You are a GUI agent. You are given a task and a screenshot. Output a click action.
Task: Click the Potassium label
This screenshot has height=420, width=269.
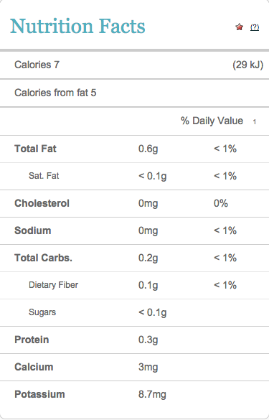coord(39,394)
